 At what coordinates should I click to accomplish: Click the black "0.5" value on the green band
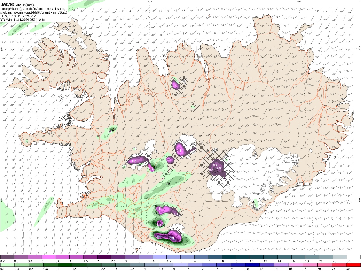coord(168,184)
